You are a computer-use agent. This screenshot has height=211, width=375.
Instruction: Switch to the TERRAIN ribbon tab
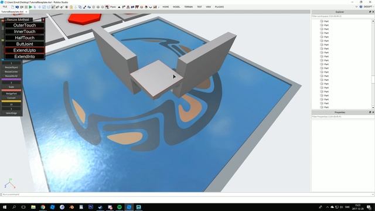[x=189, y=7]
